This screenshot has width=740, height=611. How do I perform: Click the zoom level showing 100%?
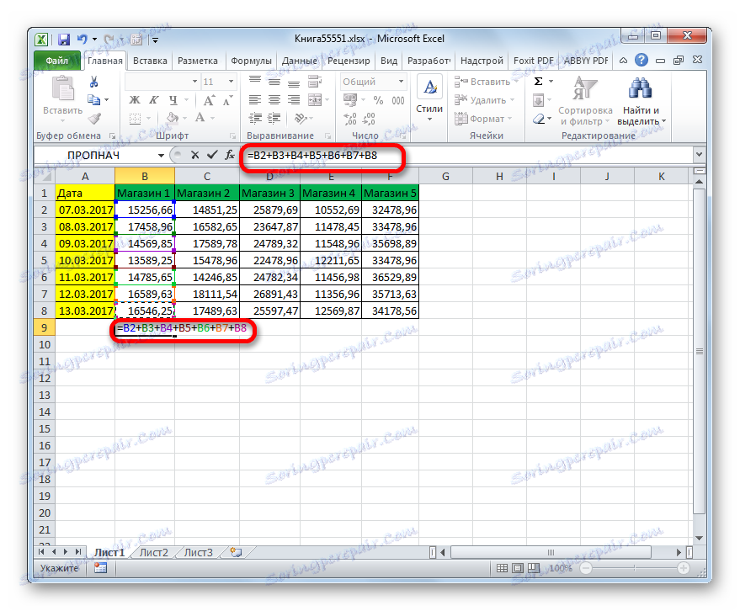coord(561,567)
